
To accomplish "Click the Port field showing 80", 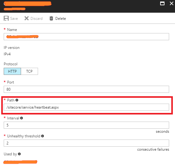I will 86,89.
